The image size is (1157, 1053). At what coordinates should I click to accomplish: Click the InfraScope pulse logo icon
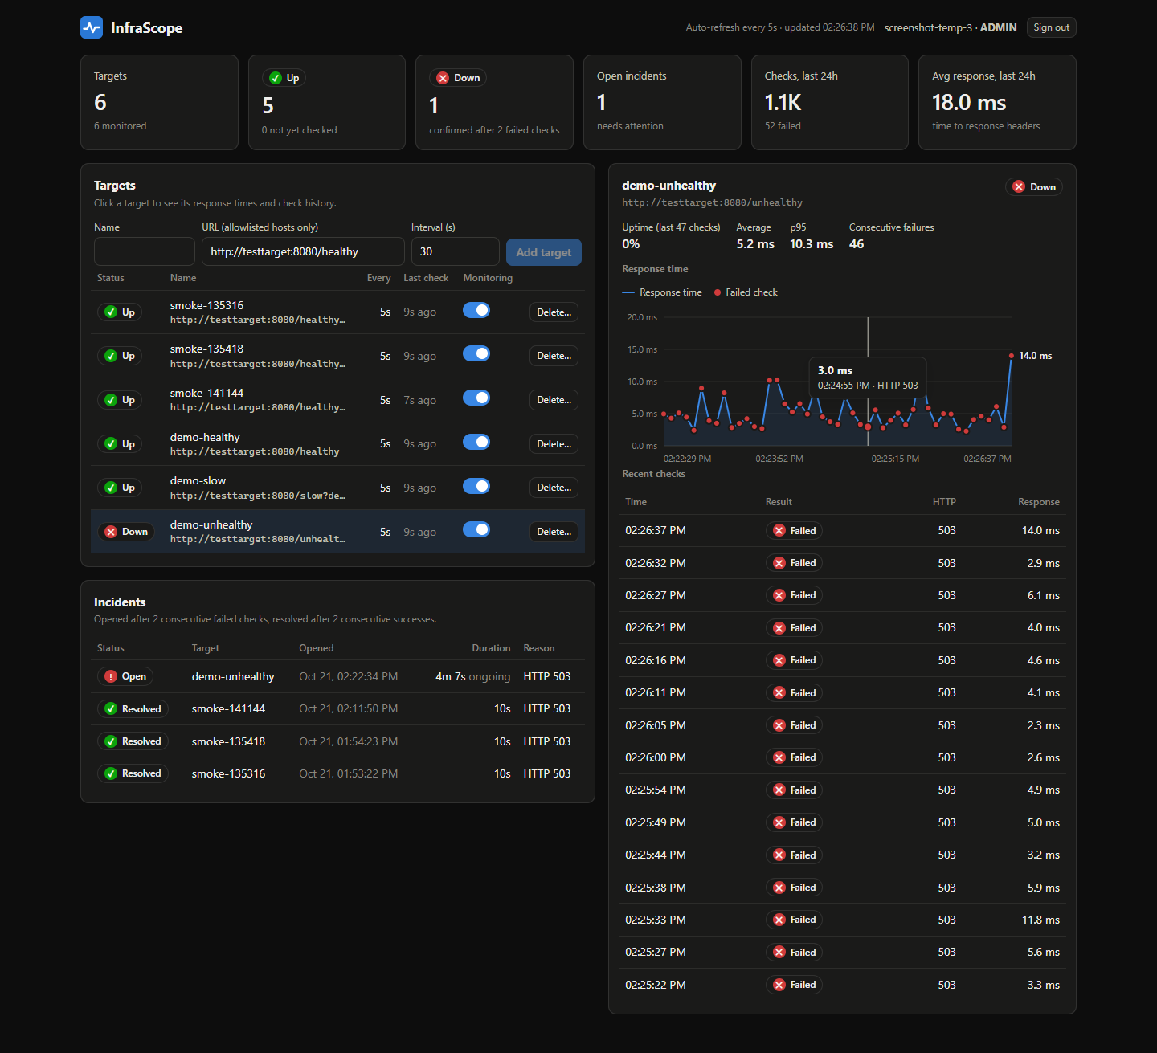(x=92, y=27)
